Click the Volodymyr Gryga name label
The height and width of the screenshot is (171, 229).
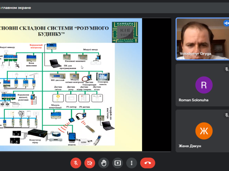pyautogui.click(x=195, y=54)
